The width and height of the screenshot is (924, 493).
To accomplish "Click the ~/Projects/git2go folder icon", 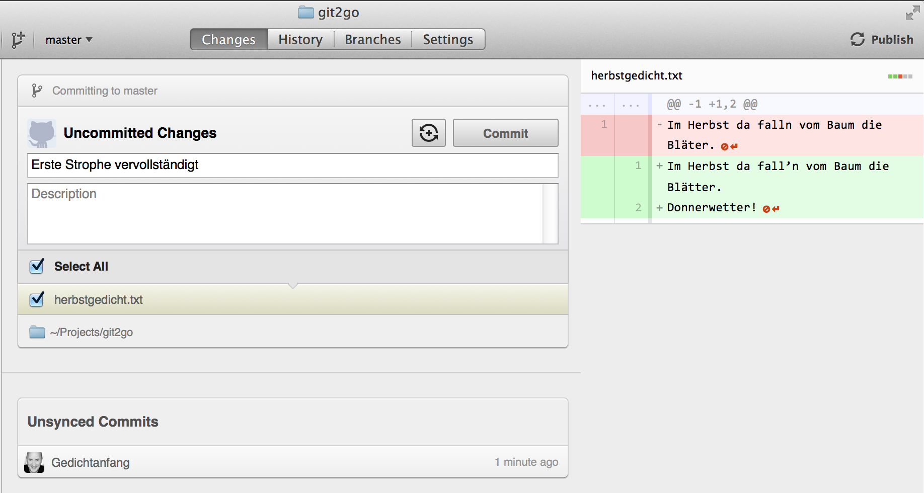I will tap(37, 332).
